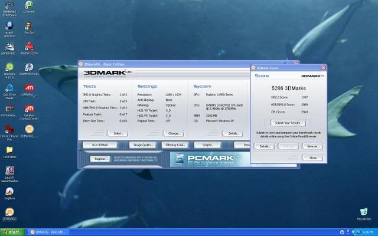Screen dimensions: 378x236
Task: Click the Feature Tests row label
Action: 92,114
